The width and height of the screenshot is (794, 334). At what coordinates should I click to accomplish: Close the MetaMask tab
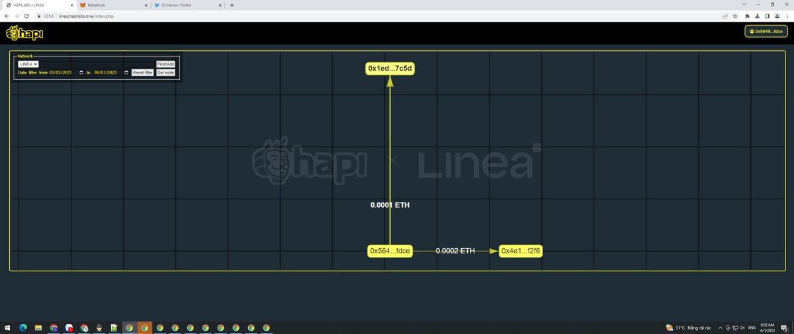coord(145,5)
